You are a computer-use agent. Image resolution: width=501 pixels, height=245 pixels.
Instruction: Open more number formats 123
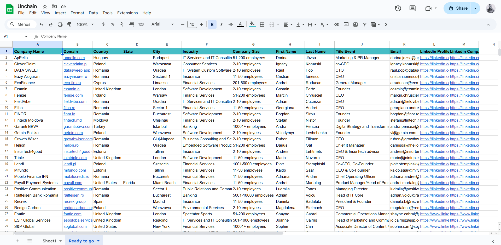pyautogui.click(x=141, y=24)
